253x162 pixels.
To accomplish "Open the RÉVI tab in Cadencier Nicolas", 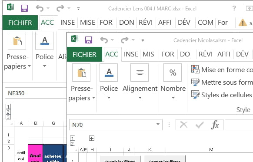I will coord(206,54).
